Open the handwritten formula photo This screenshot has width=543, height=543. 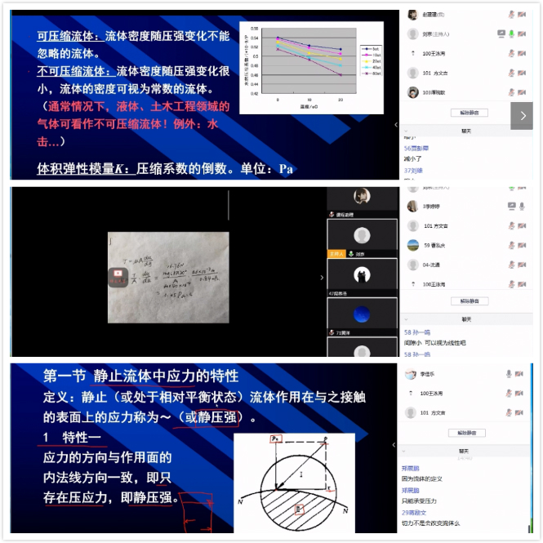168,278
